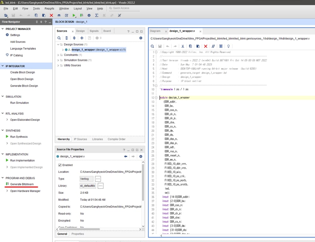The height and width of the screenshot is (242, 315).
Task: Expand Open Elaborated Design in RTL Analysis
Action: click(x=7, y=120)
